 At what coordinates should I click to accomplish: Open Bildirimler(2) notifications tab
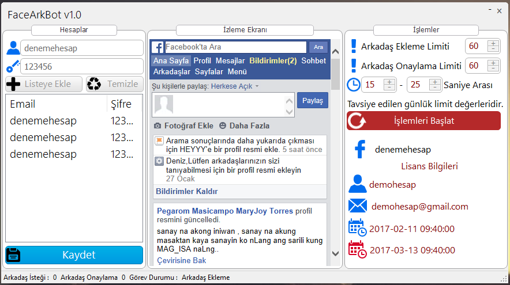273,60
